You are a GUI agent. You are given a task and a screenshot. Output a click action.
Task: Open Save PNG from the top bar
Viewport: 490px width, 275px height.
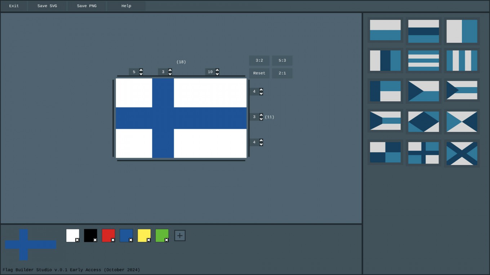(87, 6)
